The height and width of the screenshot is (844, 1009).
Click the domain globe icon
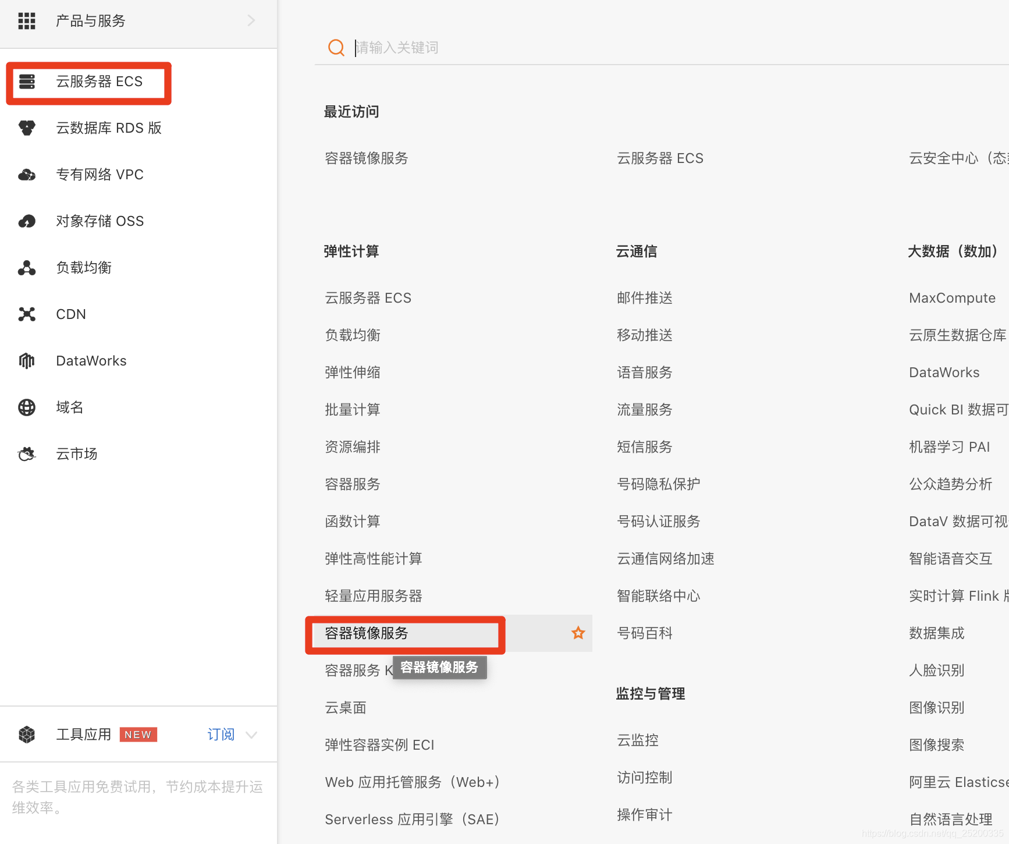tap(27, 407)
